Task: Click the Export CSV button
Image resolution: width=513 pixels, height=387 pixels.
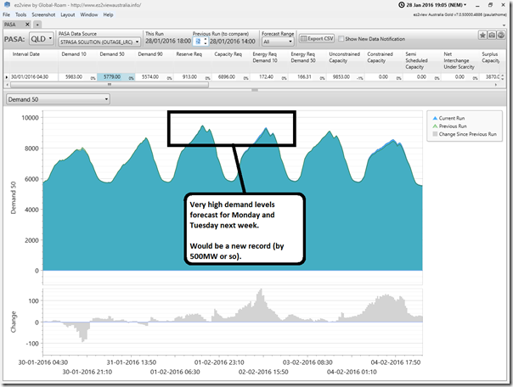Action: tap(317, 38)
